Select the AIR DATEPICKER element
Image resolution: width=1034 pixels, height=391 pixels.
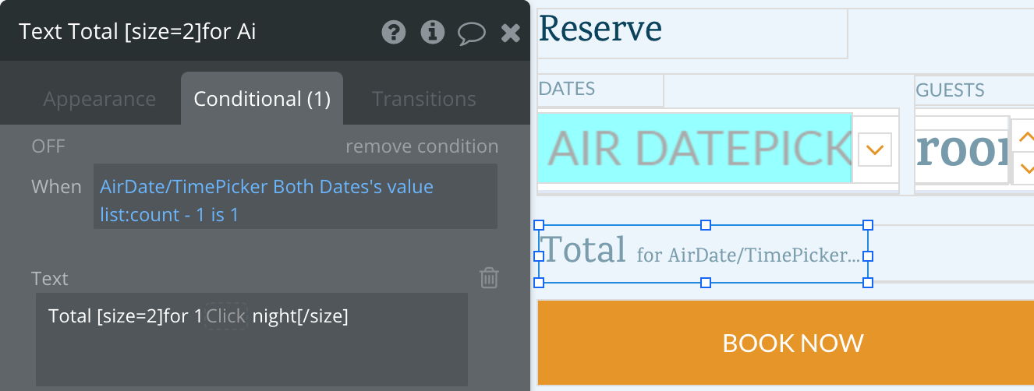(x=695, y=148)
